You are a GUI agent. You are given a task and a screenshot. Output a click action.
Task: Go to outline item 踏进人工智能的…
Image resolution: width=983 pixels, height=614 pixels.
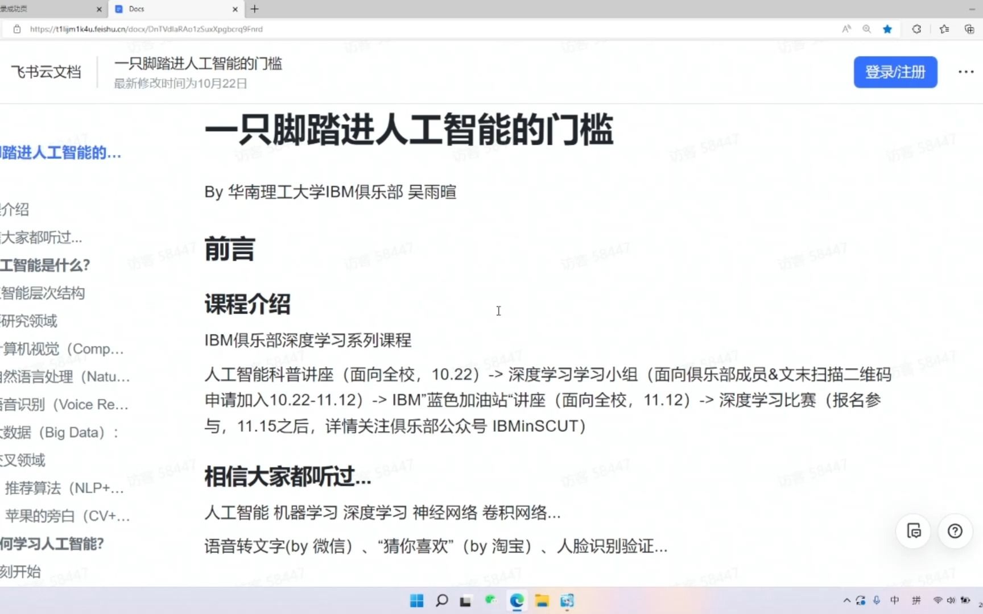click(60, 153)
